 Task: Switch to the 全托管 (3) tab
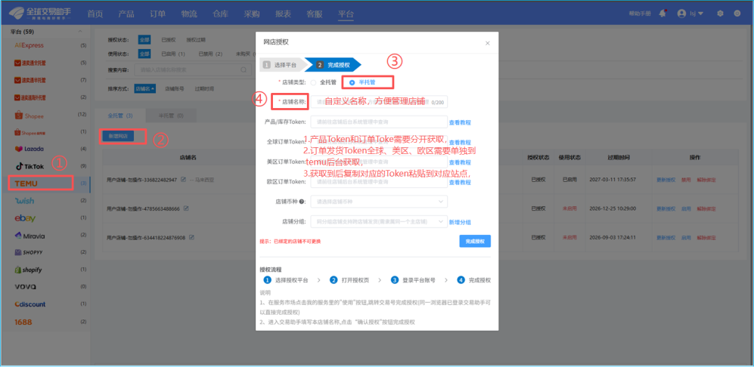pyautogui.click(x=120, y=116)
